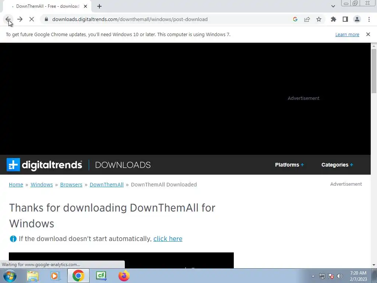Click the 'Thanks for downloading DownThemAll' heading
Screen dimensions: 377x283
click(x=112, y=216)
